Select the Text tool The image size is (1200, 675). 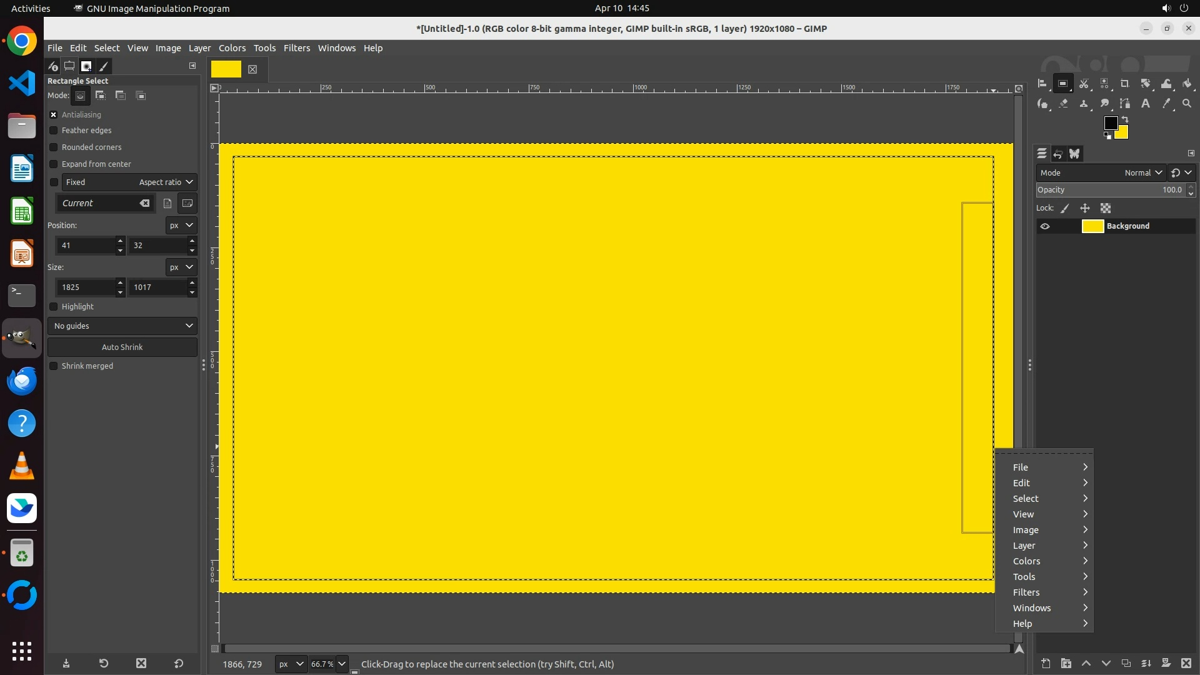pos(1146,104)
